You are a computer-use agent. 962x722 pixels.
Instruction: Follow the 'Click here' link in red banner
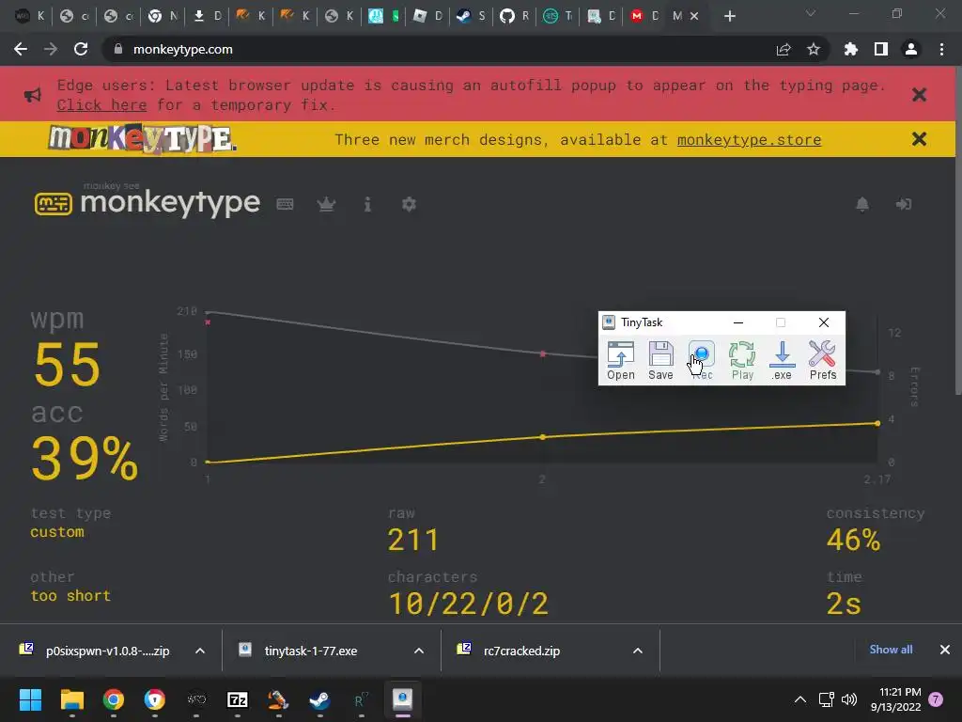coord(101,105)
